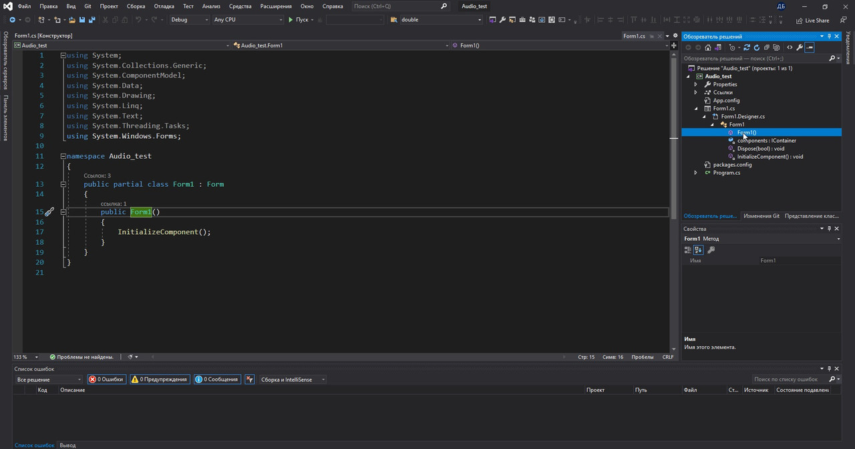Image resolution: width=855 pixels, height=449 pixels.
Task: Click 'Проблемы не найдены' status indicator
Action: [x=81, y=357]
